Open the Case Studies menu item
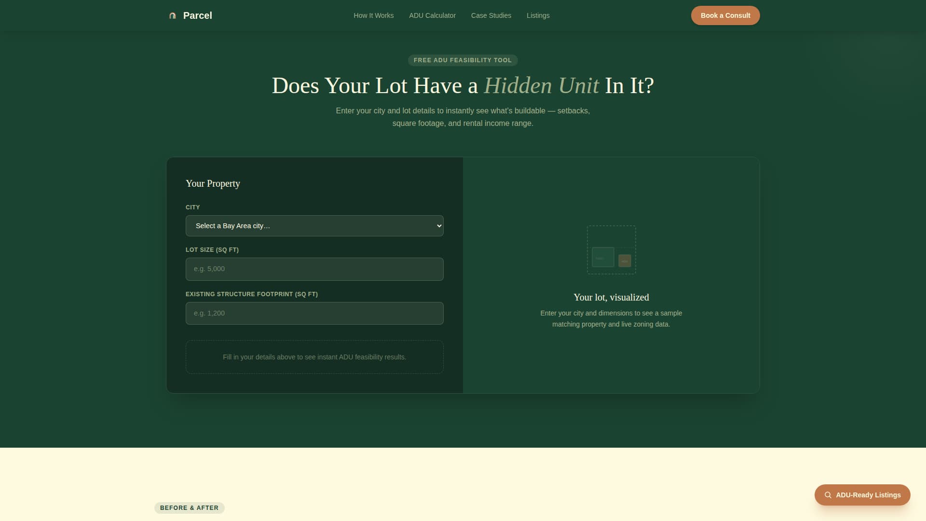This screenshot has height=521, width=926. [x=490, y=15]
